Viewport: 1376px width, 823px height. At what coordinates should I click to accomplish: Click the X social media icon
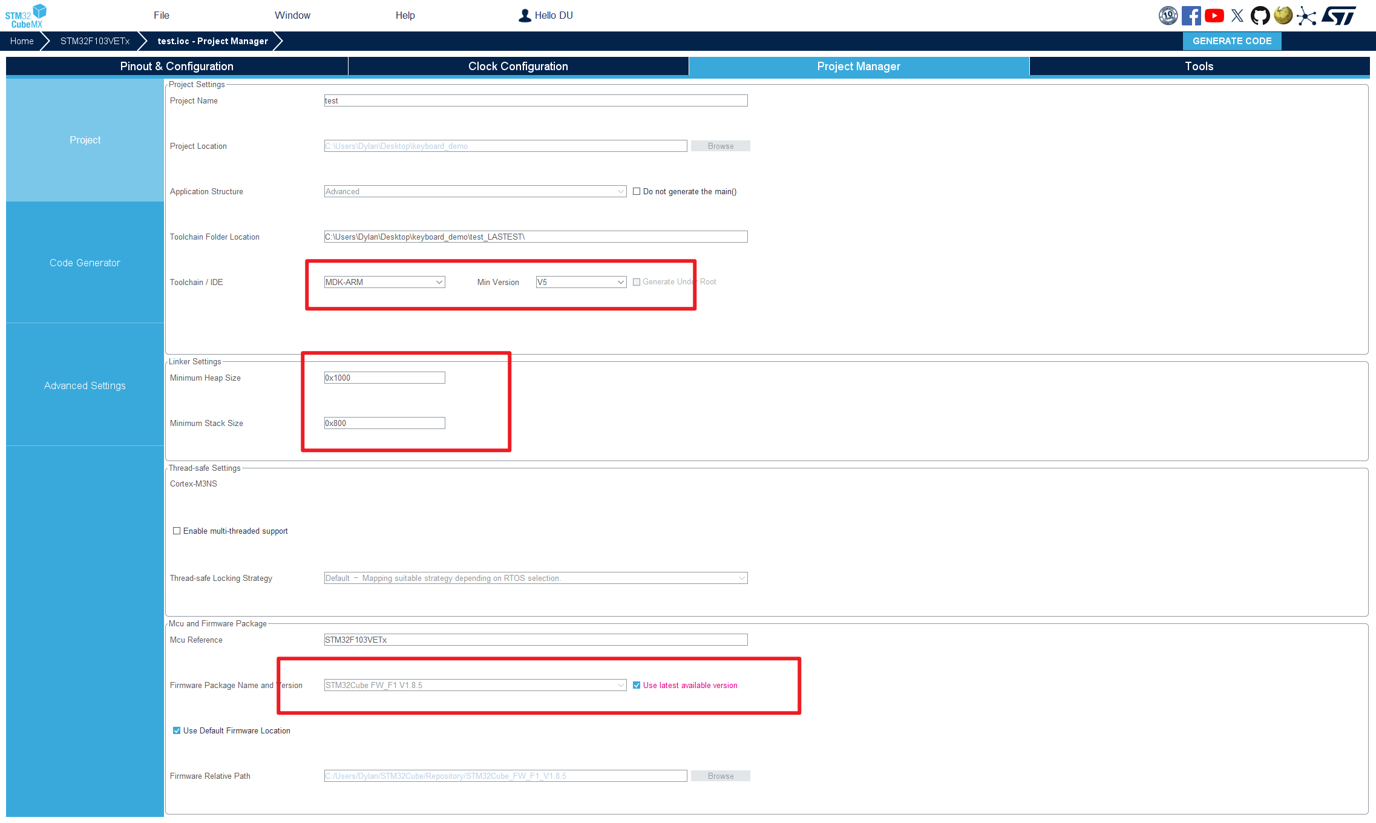1237,15
